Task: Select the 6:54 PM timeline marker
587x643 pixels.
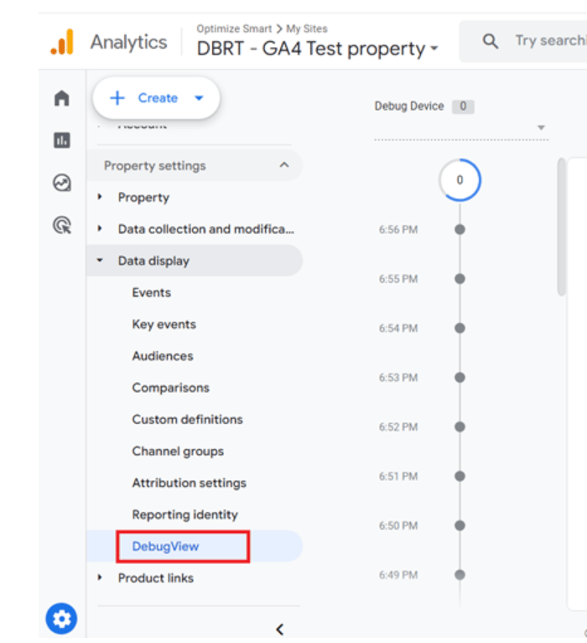Action: click(460, 328)
